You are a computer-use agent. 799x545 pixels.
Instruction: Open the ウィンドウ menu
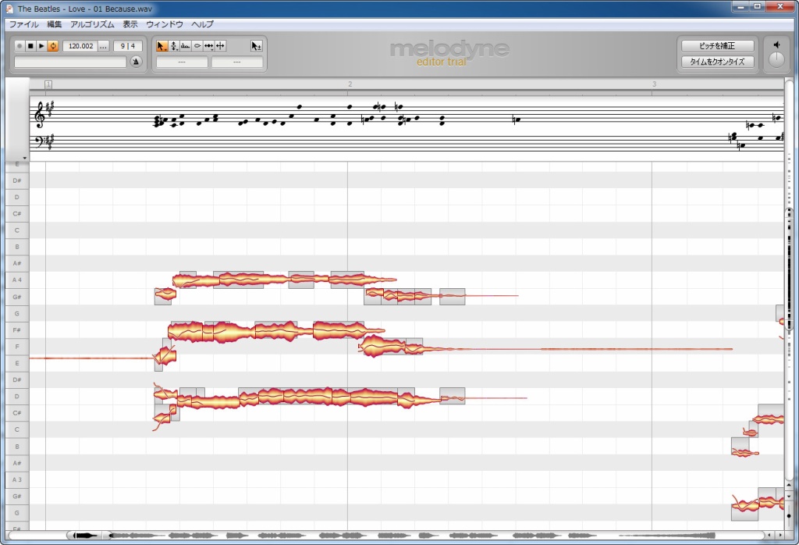click(165, 24)
